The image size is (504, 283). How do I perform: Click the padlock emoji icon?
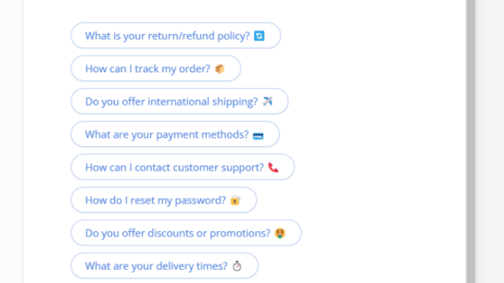235,200
